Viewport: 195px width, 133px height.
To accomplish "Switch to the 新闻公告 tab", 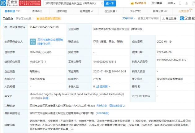I will tap(160, 11).
